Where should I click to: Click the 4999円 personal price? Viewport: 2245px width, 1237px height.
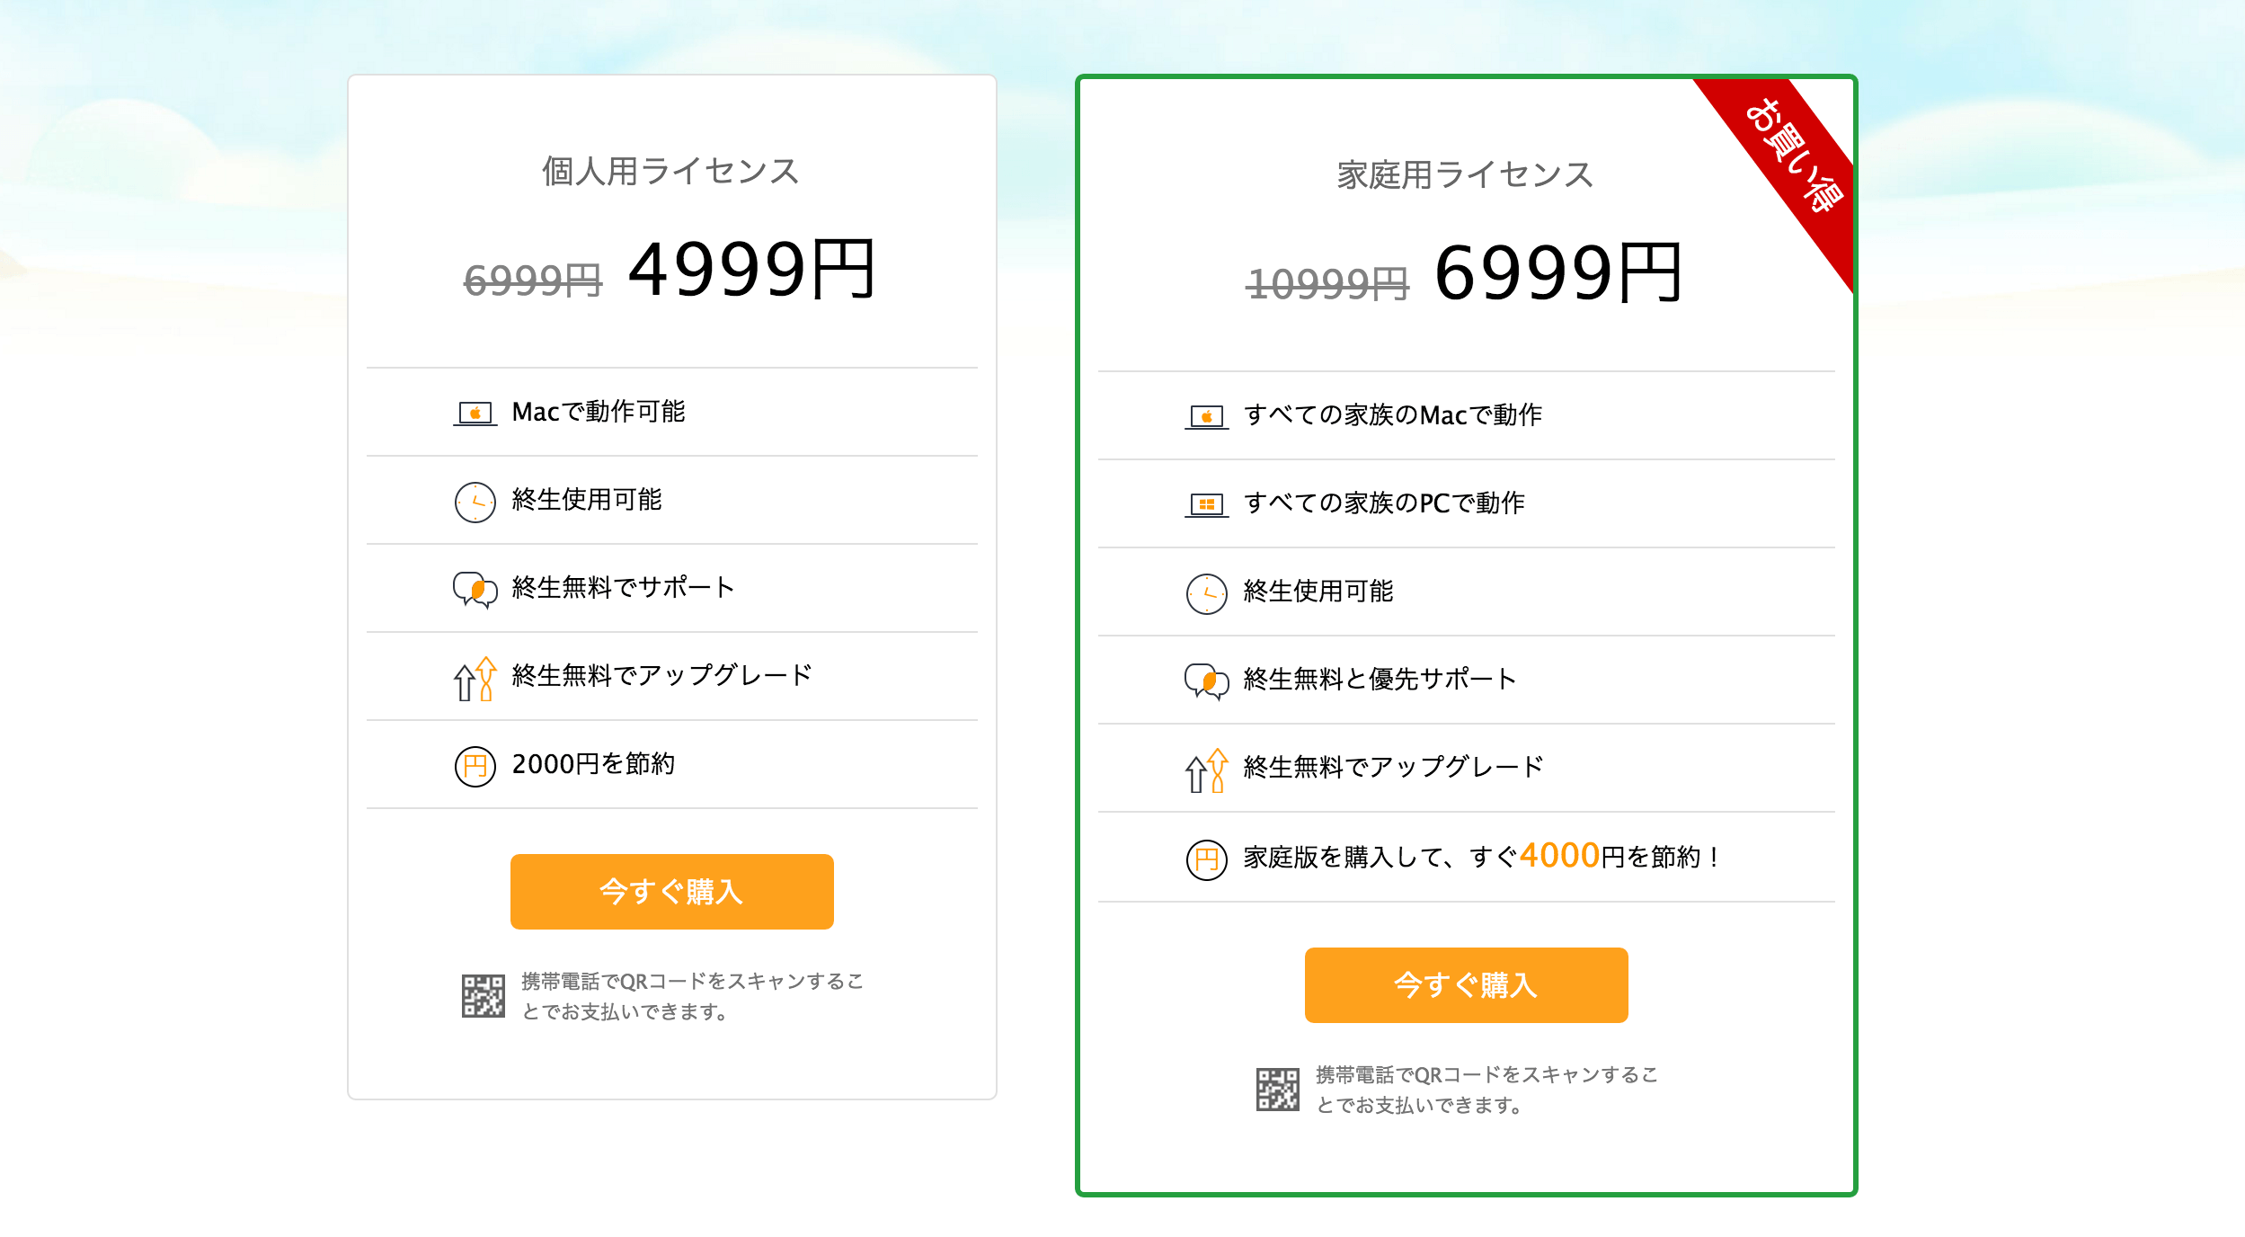(x=751, y=269)
